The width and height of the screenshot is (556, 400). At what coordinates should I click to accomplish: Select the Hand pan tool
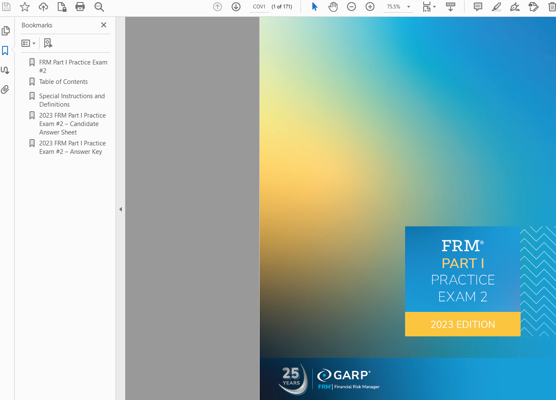[333, 7]
